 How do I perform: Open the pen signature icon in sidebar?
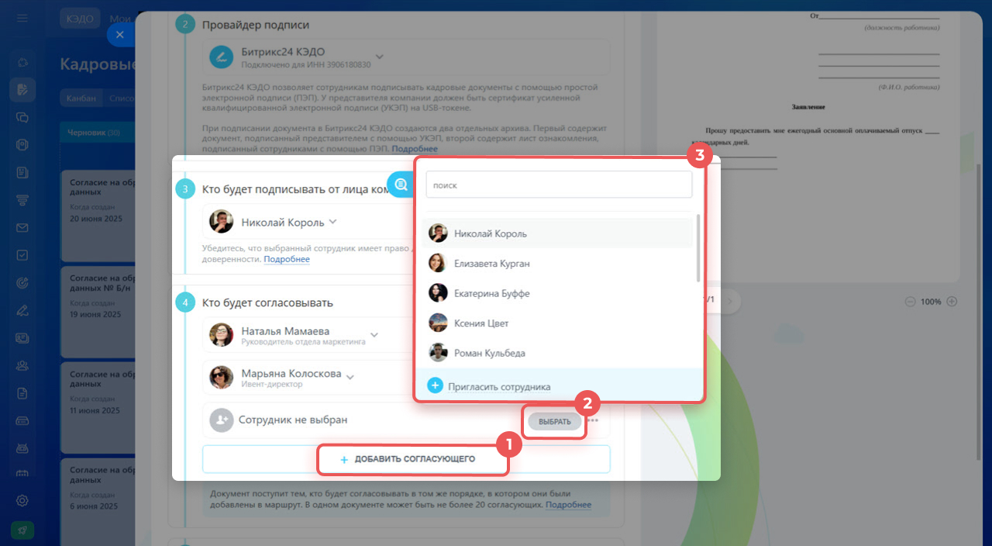pos(22,310)
